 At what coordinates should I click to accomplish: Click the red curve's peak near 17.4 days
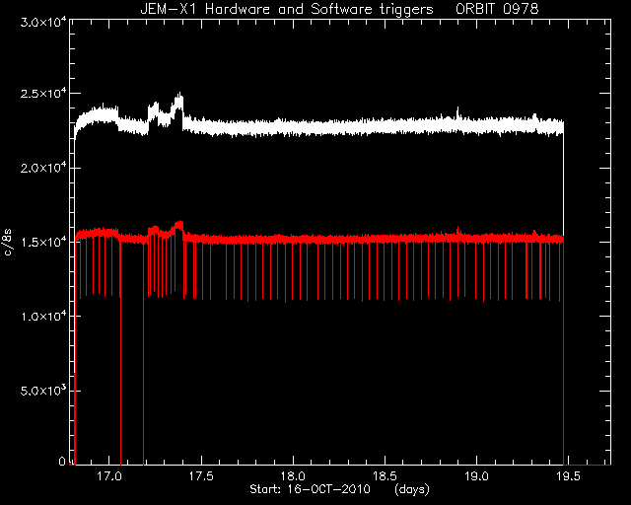(179, 222)
